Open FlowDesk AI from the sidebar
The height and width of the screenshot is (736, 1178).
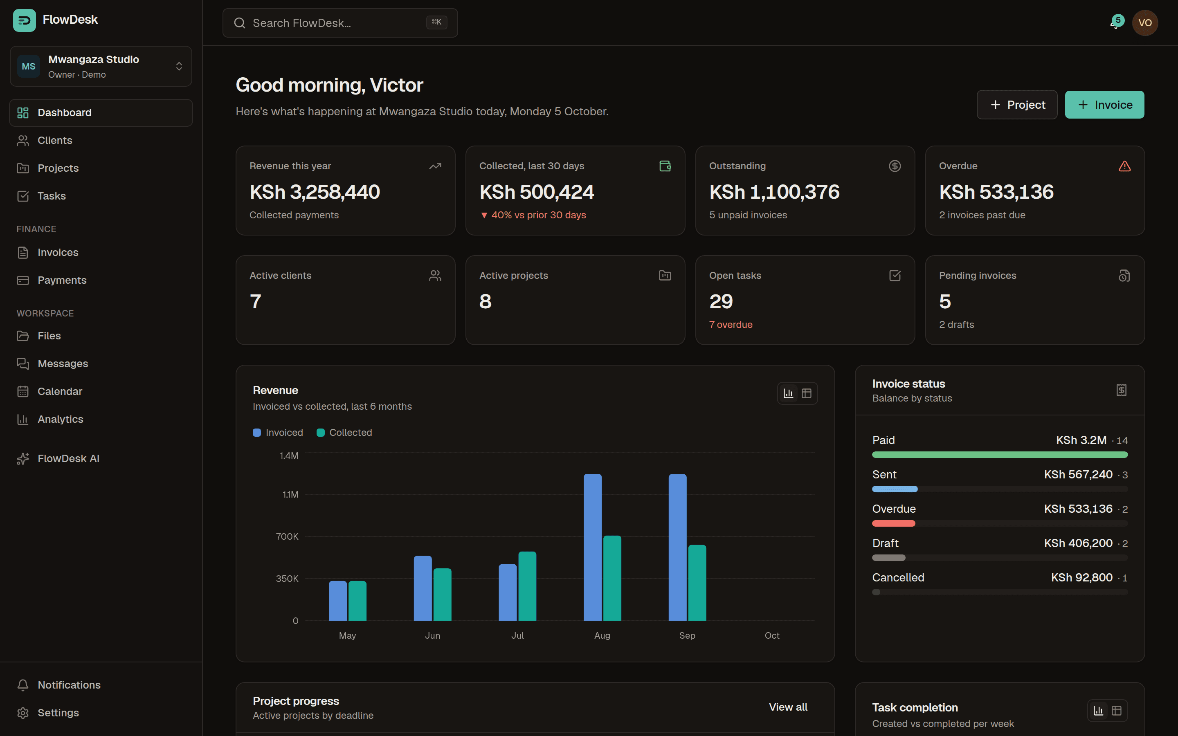click(x=101, y=458)
